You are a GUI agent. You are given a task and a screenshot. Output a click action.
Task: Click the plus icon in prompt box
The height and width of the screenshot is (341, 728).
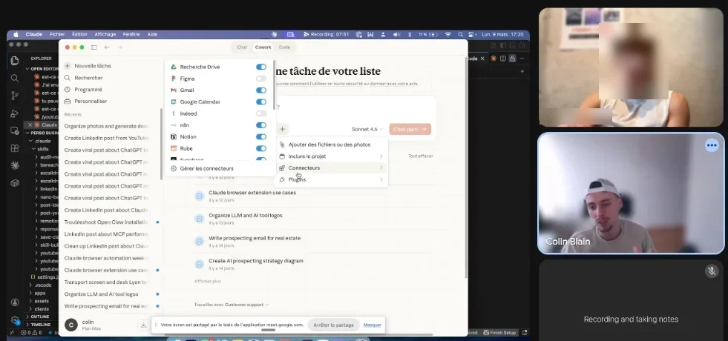pyautogui.click(x=282, y=129)
